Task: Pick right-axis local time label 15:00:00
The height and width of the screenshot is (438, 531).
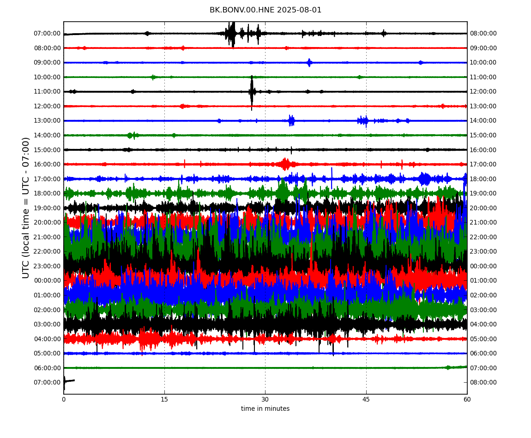Action: 483,135
